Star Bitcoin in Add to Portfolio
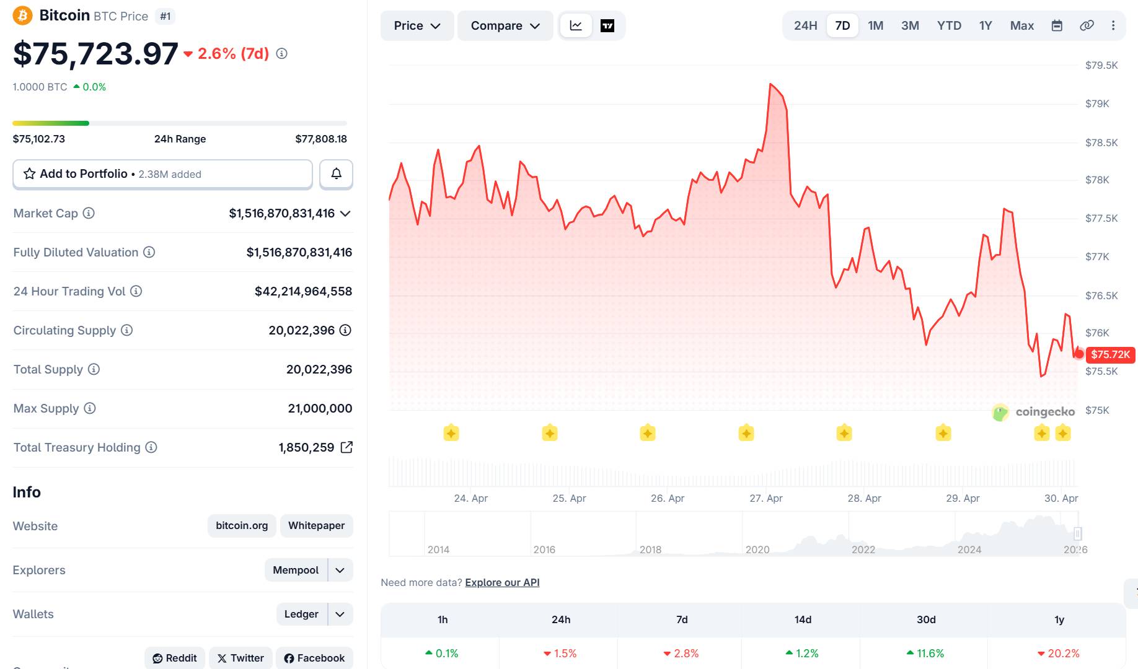The image size is (1138, 669). coord(29,174)
